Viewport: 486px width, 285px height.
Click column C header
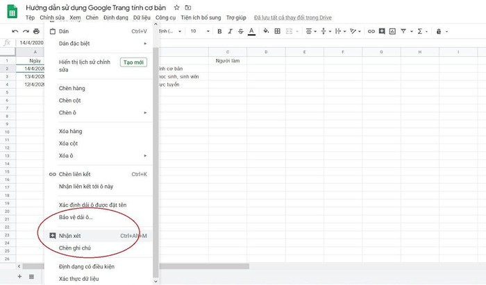[x=228, y=53]
